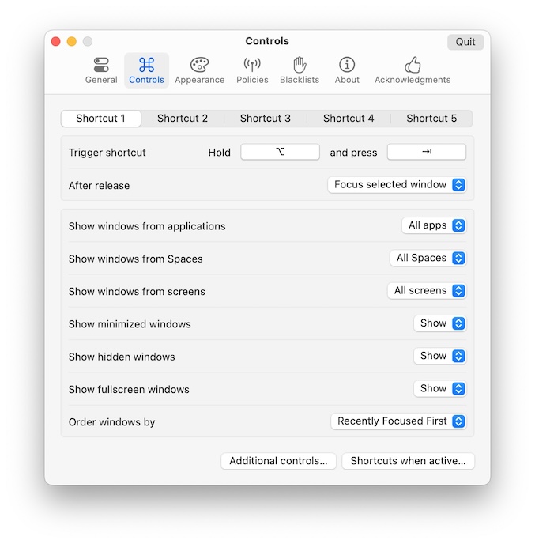This screenshot has width=535, height=544.
Task: Change the Show minimized windows option
Action: tap(439, 323)
